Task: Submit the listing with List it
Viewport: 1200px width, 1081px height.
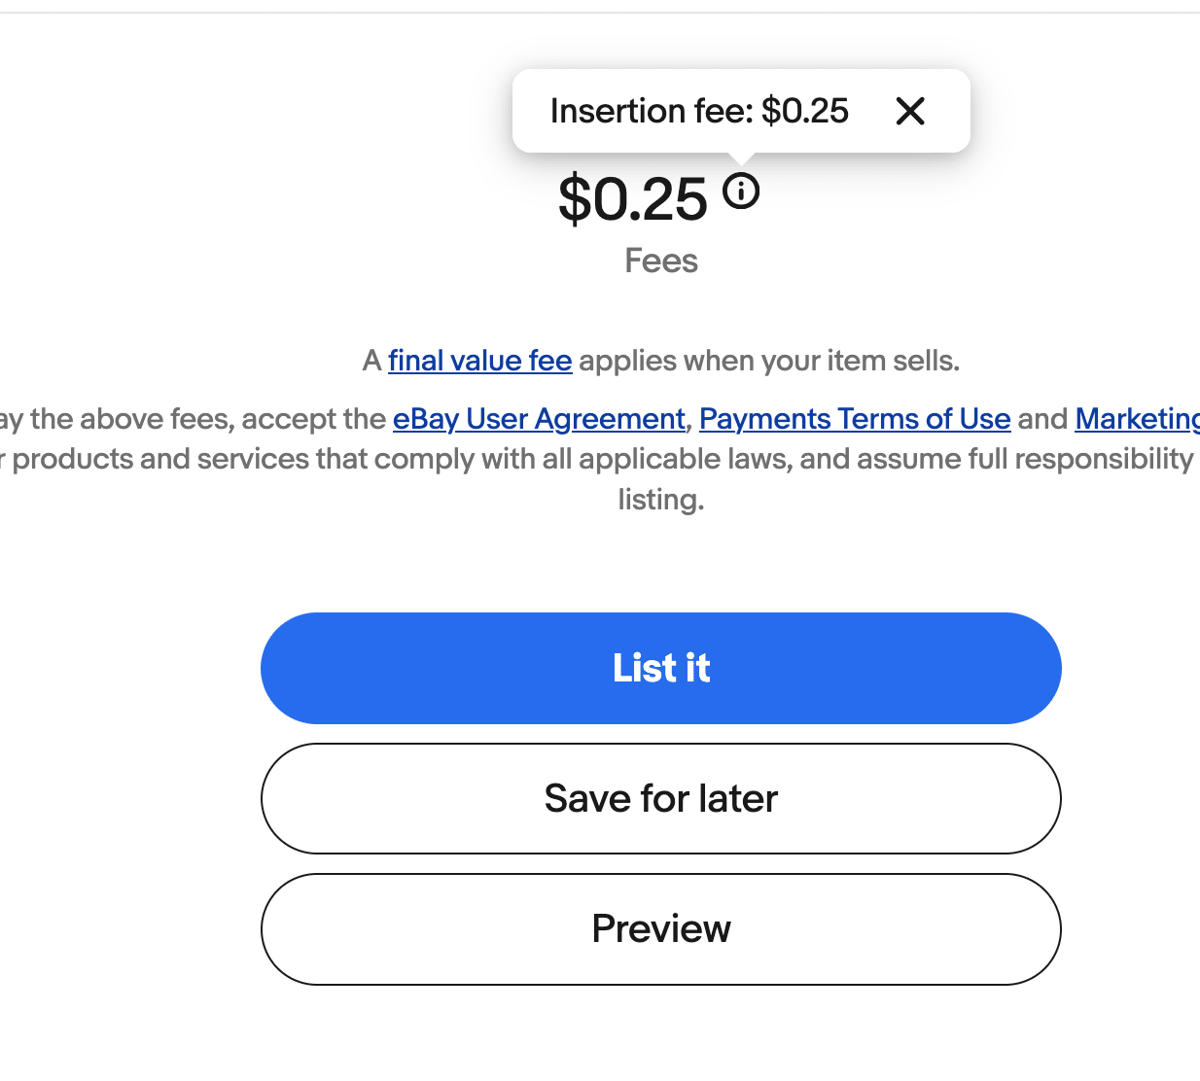Action: tap(661, 668)
